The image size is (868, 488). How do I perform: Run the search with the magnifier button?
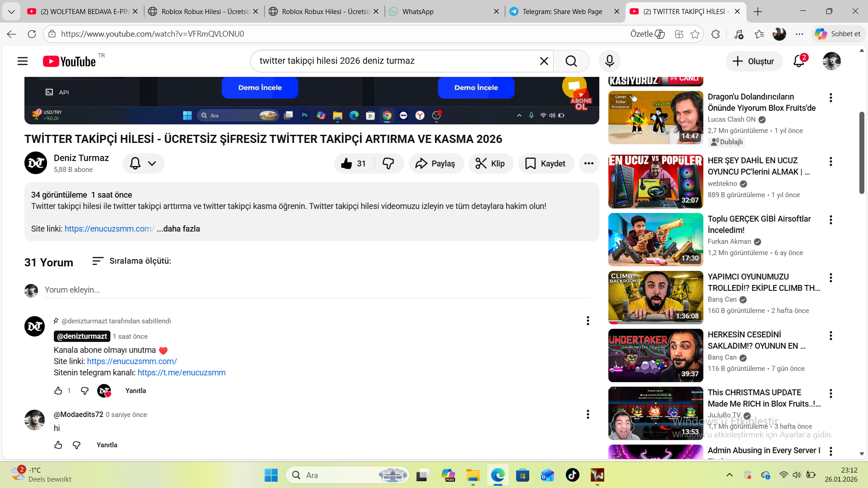(x=571, y=61)
